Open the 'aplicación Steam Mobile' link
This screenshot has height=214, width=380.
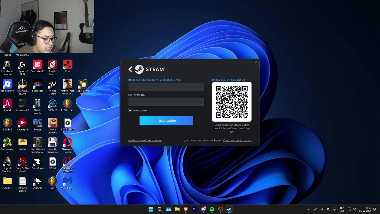point(235,125)
